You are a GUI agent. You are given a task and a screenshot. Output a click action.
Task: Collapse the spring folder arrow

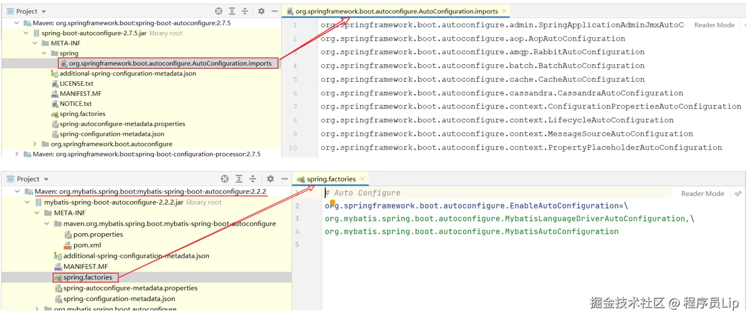click(x=44, y=53)
